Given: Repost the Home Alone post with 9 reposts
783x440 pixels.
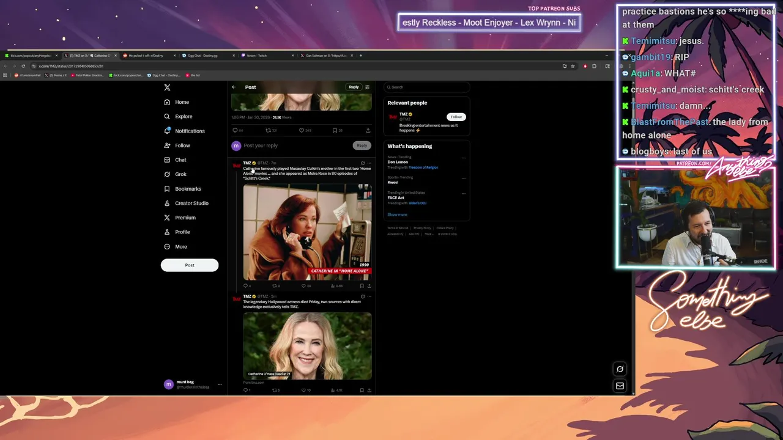Looking at the screenshot, I should 276,285.
